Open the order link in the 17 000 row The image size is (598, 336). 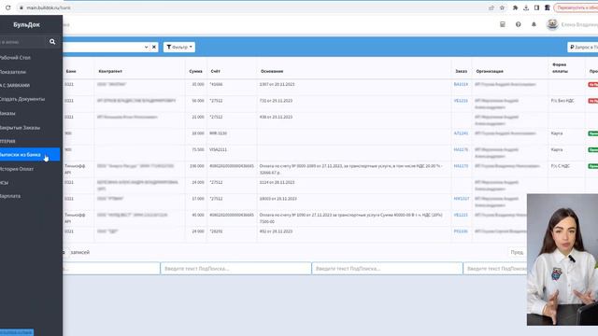(462, 199)
